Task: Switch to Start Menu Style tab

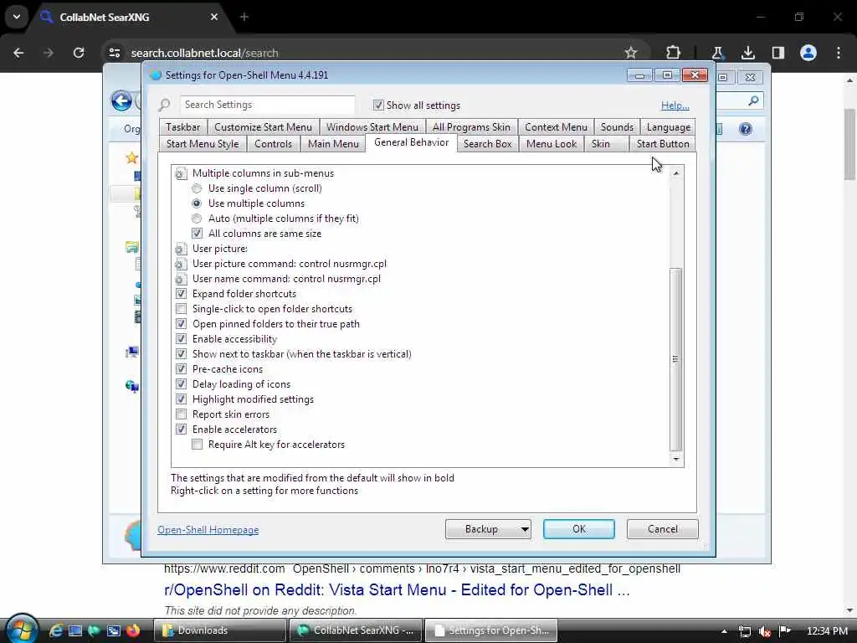Action: [203, 144]
